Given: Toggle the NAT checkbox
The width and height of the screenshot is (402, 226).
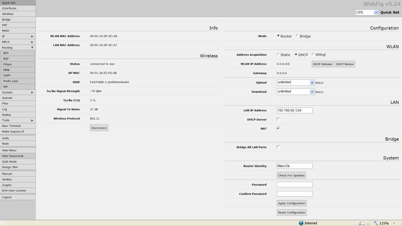Looking at the screenshot, I should pyautogui.click(x=278, y=128).
